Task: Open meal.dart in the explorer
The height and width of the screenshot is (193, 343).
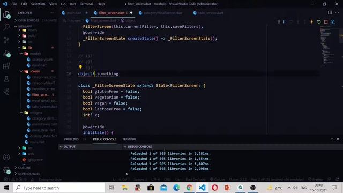Action: 39,65
